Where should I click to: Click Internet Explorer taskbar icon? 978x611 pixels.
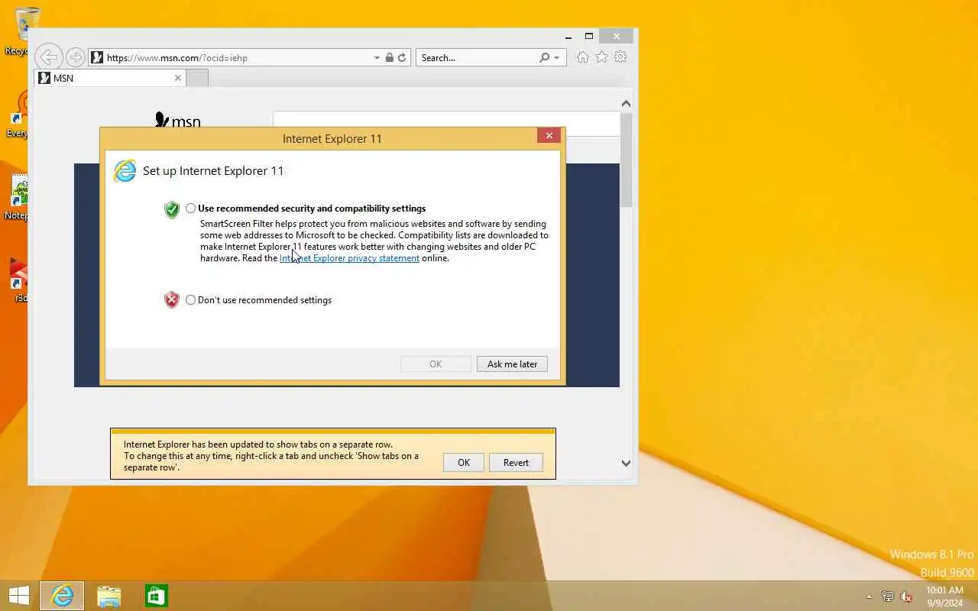(62, 596)
